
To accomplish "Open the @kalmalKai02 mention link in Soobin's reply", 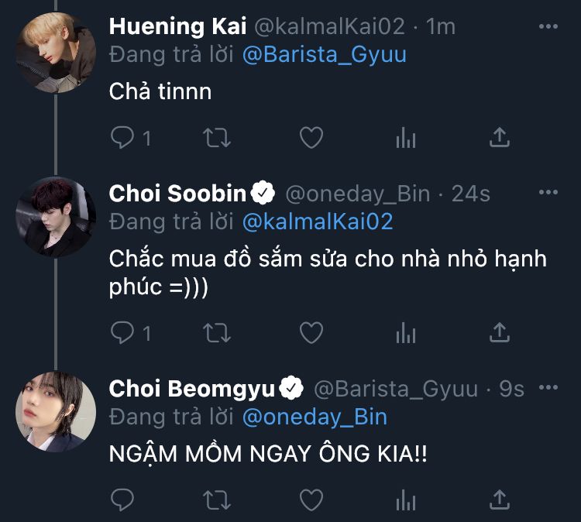I will (x=318, y=222).
